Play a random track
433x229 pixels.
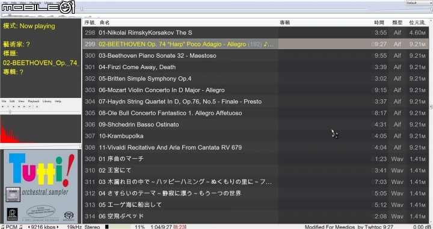click(29, 106)
